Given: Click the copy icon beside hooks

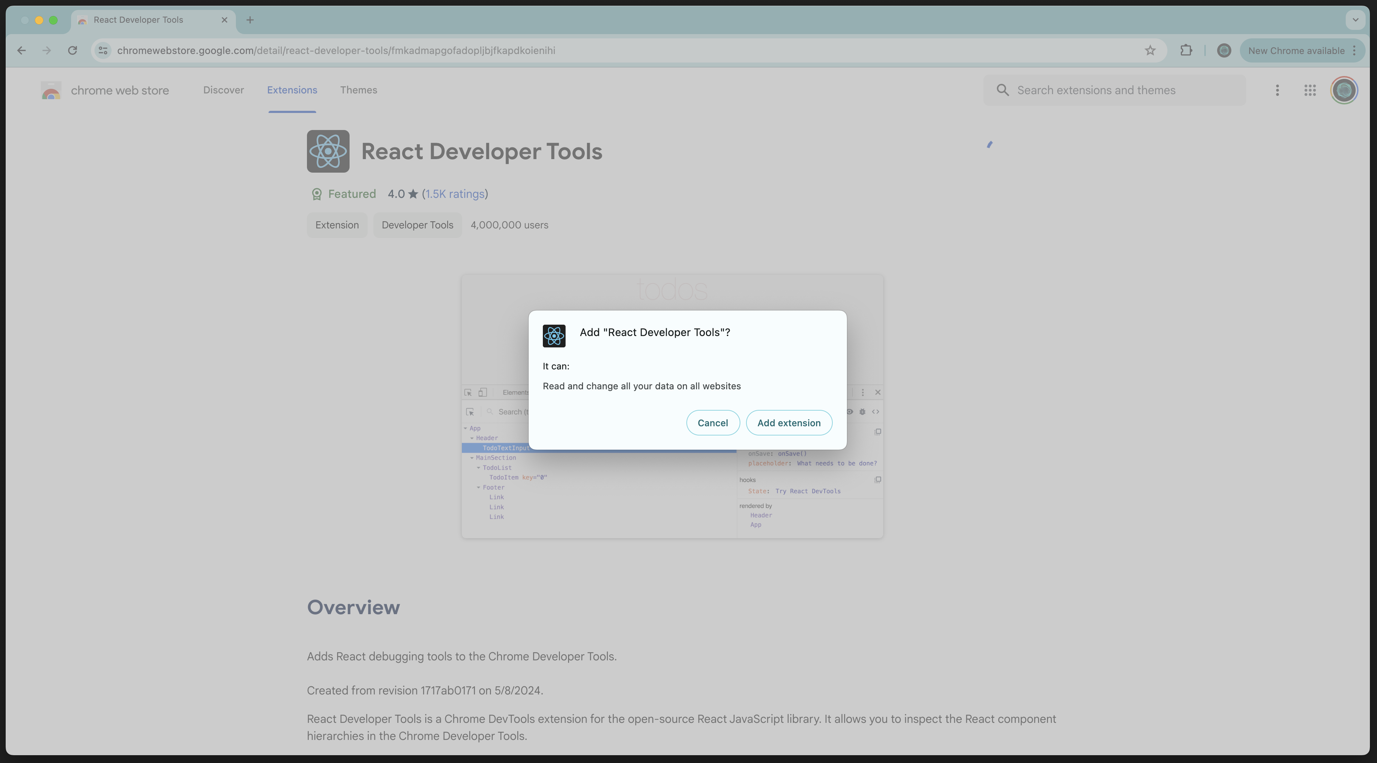Looking at the screenshot, I should pyautogui.click(x=878, y=480).
